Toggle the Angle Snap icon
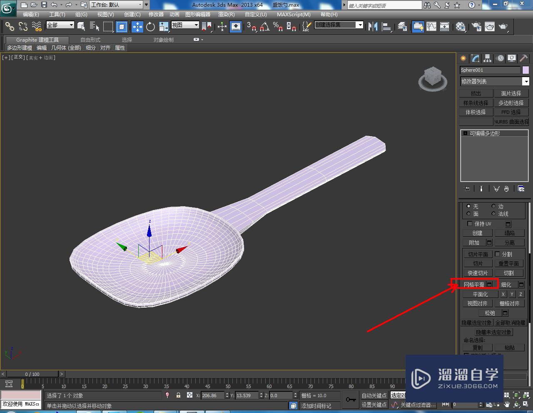The height and width of the screenshot is (413, 533). (265, 27)
